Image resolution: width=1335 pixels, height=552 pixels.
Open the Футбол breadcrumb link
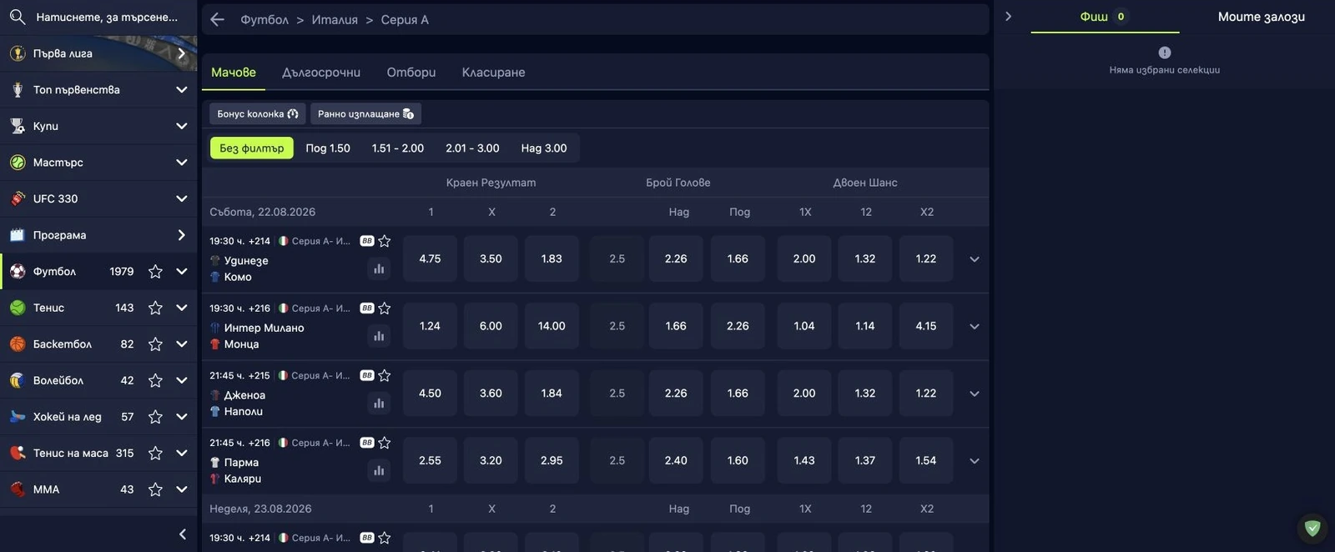pyautogui.click(x=264, y=19)
